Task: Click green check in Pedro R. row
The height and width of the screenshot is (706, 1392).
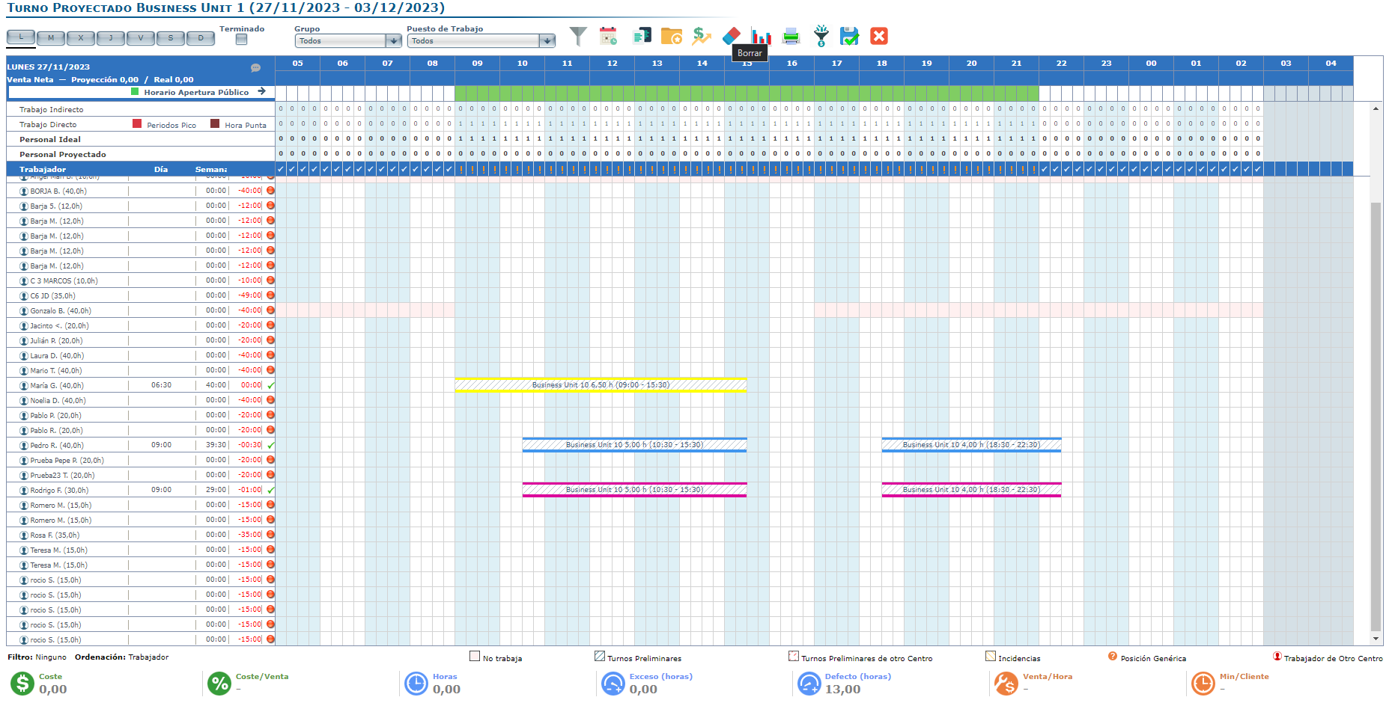Action: point(270,445)
